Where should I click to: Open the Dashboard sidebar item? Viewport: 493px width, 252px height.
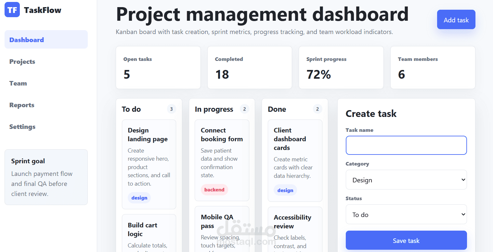(x=46, y=40)
